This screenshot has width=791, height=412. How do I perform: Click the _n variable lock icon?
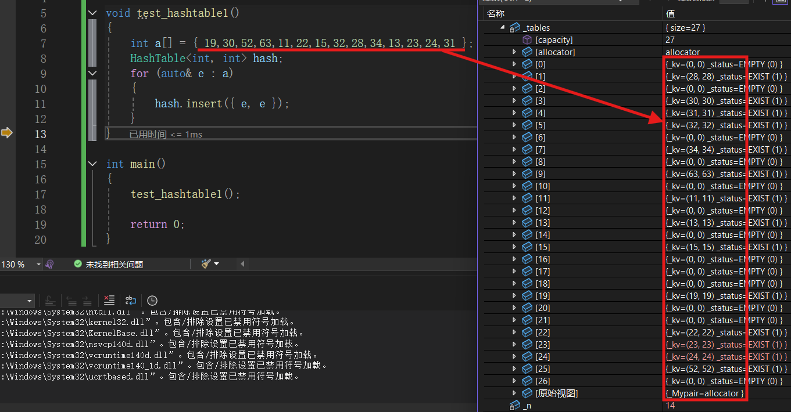coord(514,406)
